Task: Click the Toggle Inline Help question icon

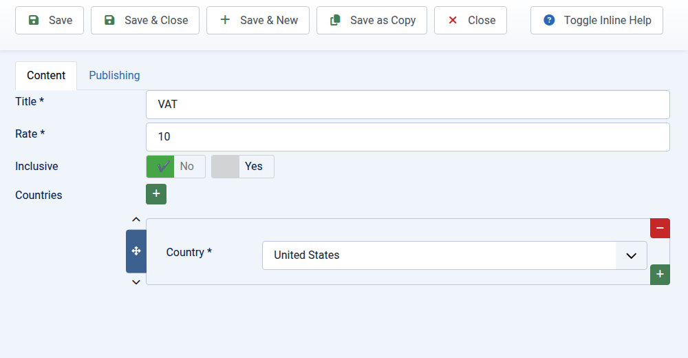Action: click(549, 21)
